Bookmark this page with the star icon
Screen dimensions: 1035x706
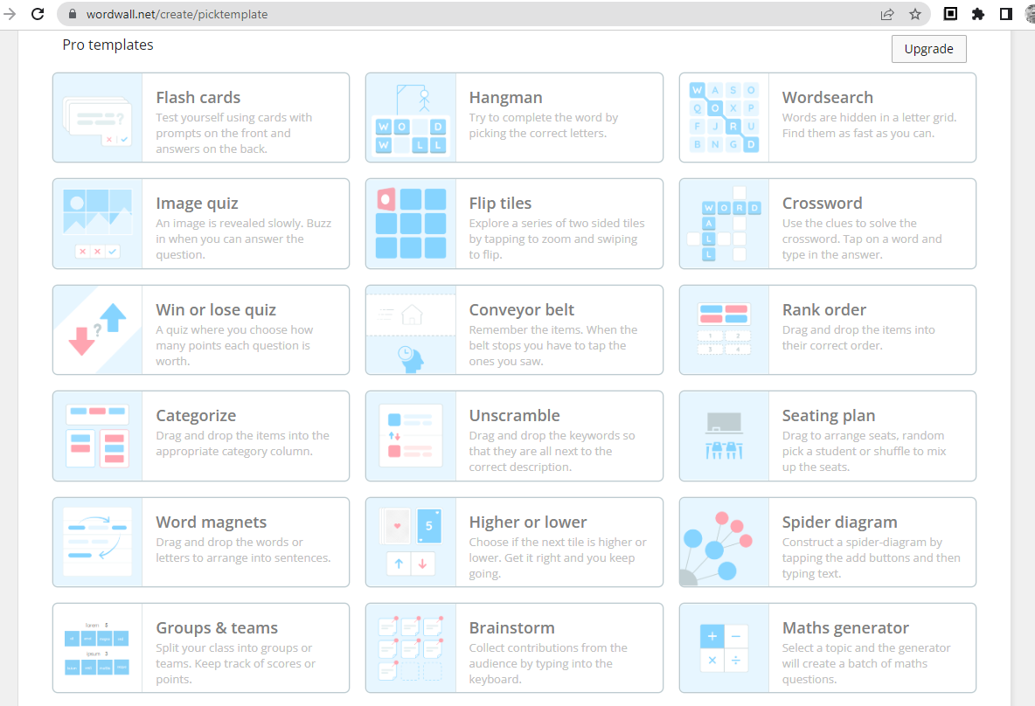915,14
